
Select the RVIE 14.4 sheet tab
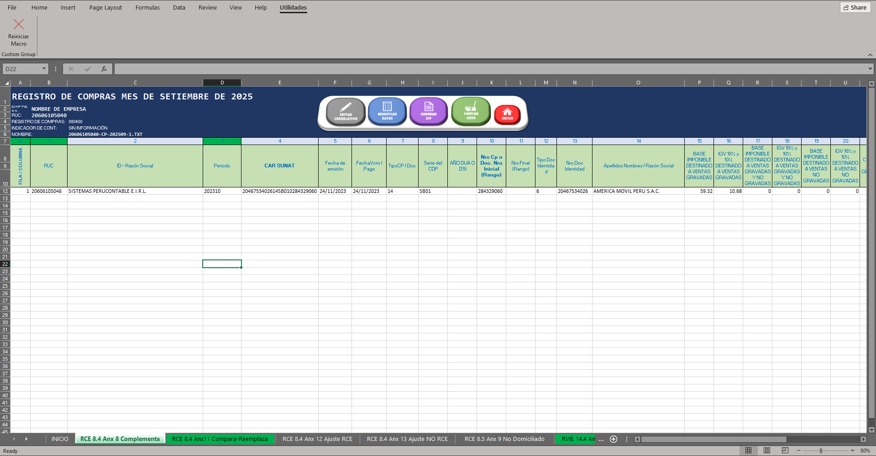(577, 439)
